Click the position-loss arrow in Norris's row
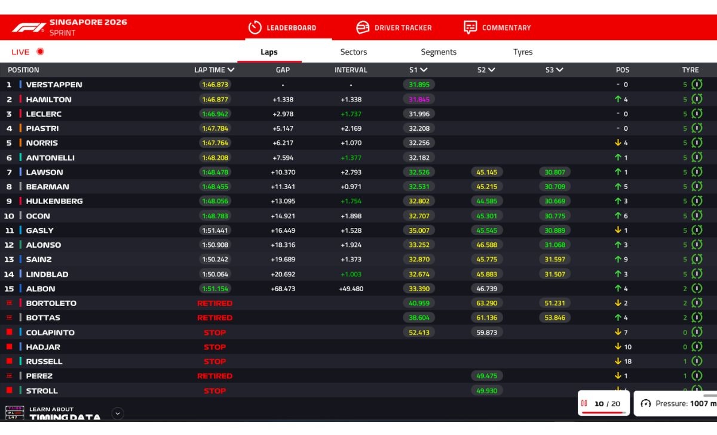The width and height of the screenshot is (717, 435). pyautogui.click(x=618, y=143)
